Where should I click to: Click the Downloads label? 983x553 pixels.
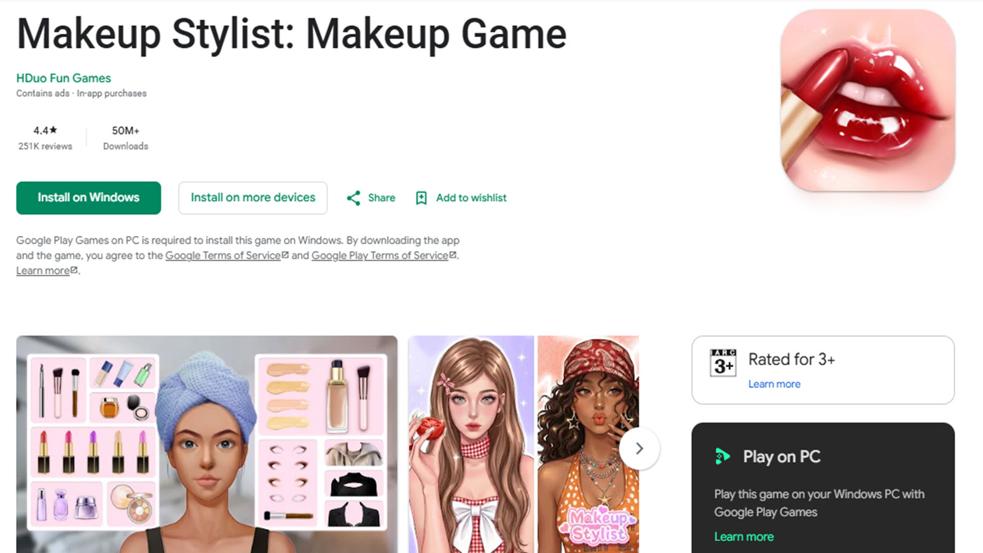tap(125, 146)
